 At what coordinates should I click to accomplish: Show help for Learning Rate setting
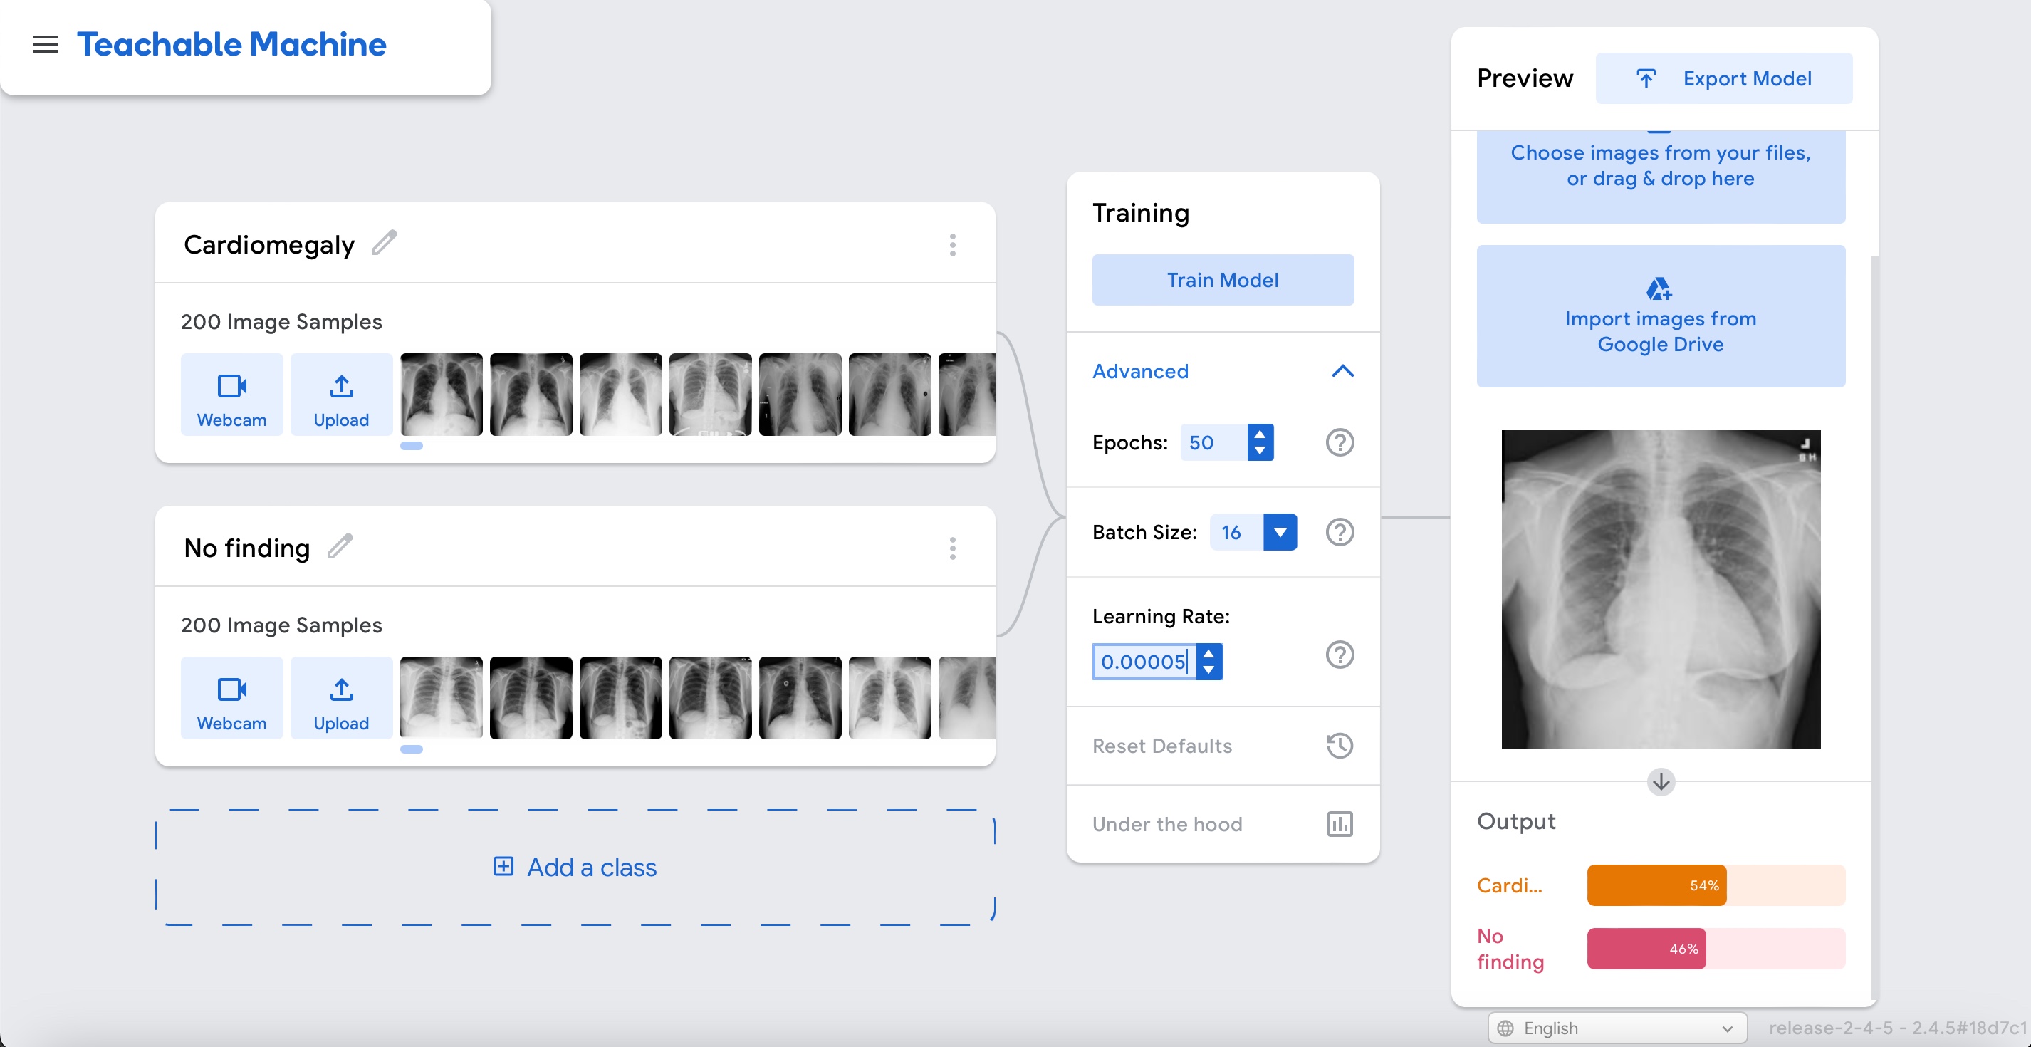pos(1340,655)
